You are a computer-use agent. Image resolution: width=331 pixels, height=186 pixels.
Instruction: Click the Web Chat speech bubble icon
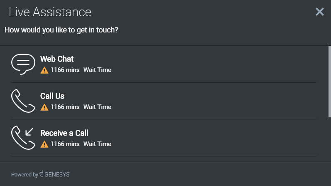23,64
